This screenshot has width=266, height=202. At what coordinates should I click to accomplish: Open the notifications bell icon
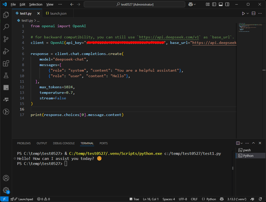[260, 199]
